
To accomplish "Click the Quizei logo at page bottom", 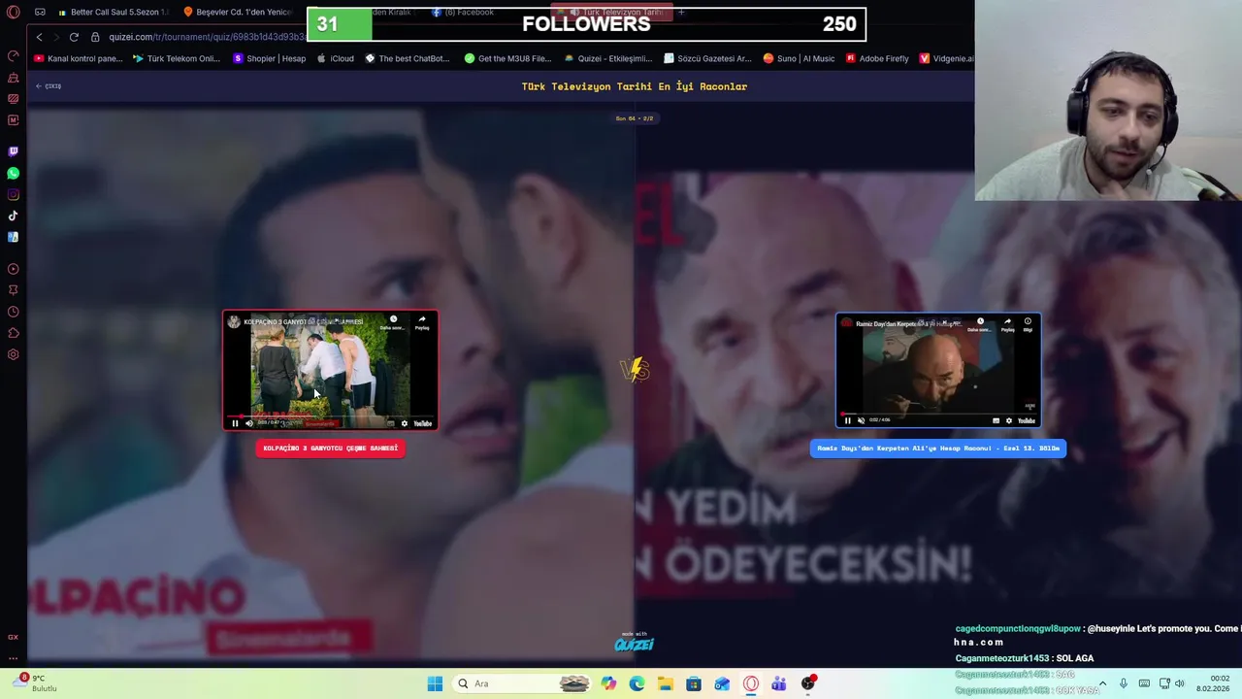I will 634,643.
